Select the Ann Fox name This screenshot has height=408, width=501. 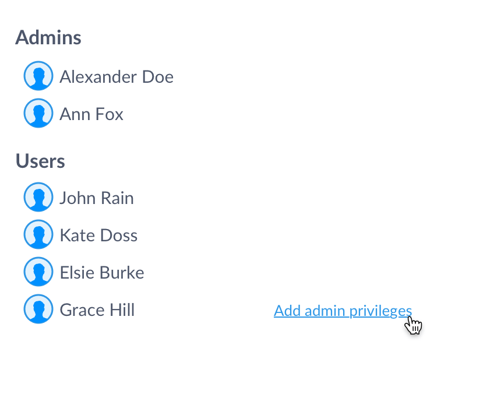pos(91,114)
